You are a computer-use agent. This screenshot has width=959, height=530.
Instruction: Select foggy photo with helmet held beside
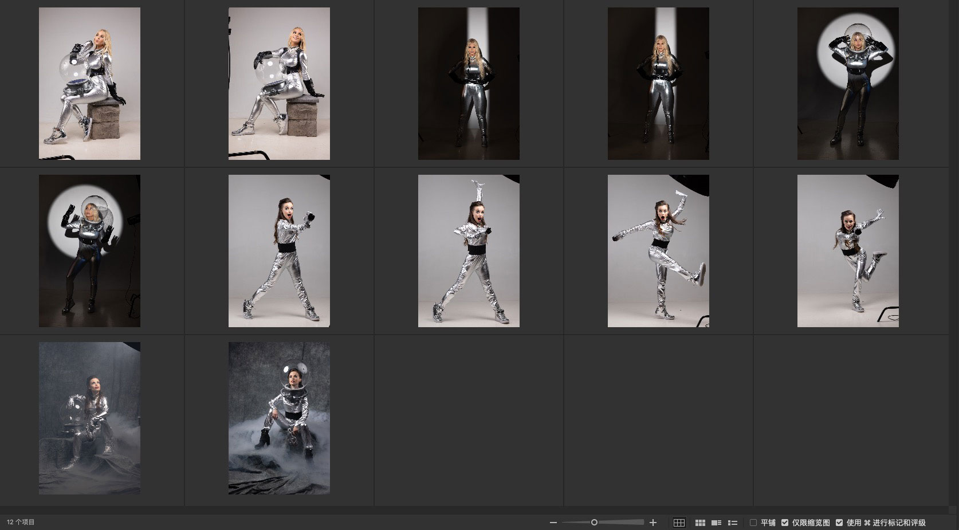(x=89, y=418)
